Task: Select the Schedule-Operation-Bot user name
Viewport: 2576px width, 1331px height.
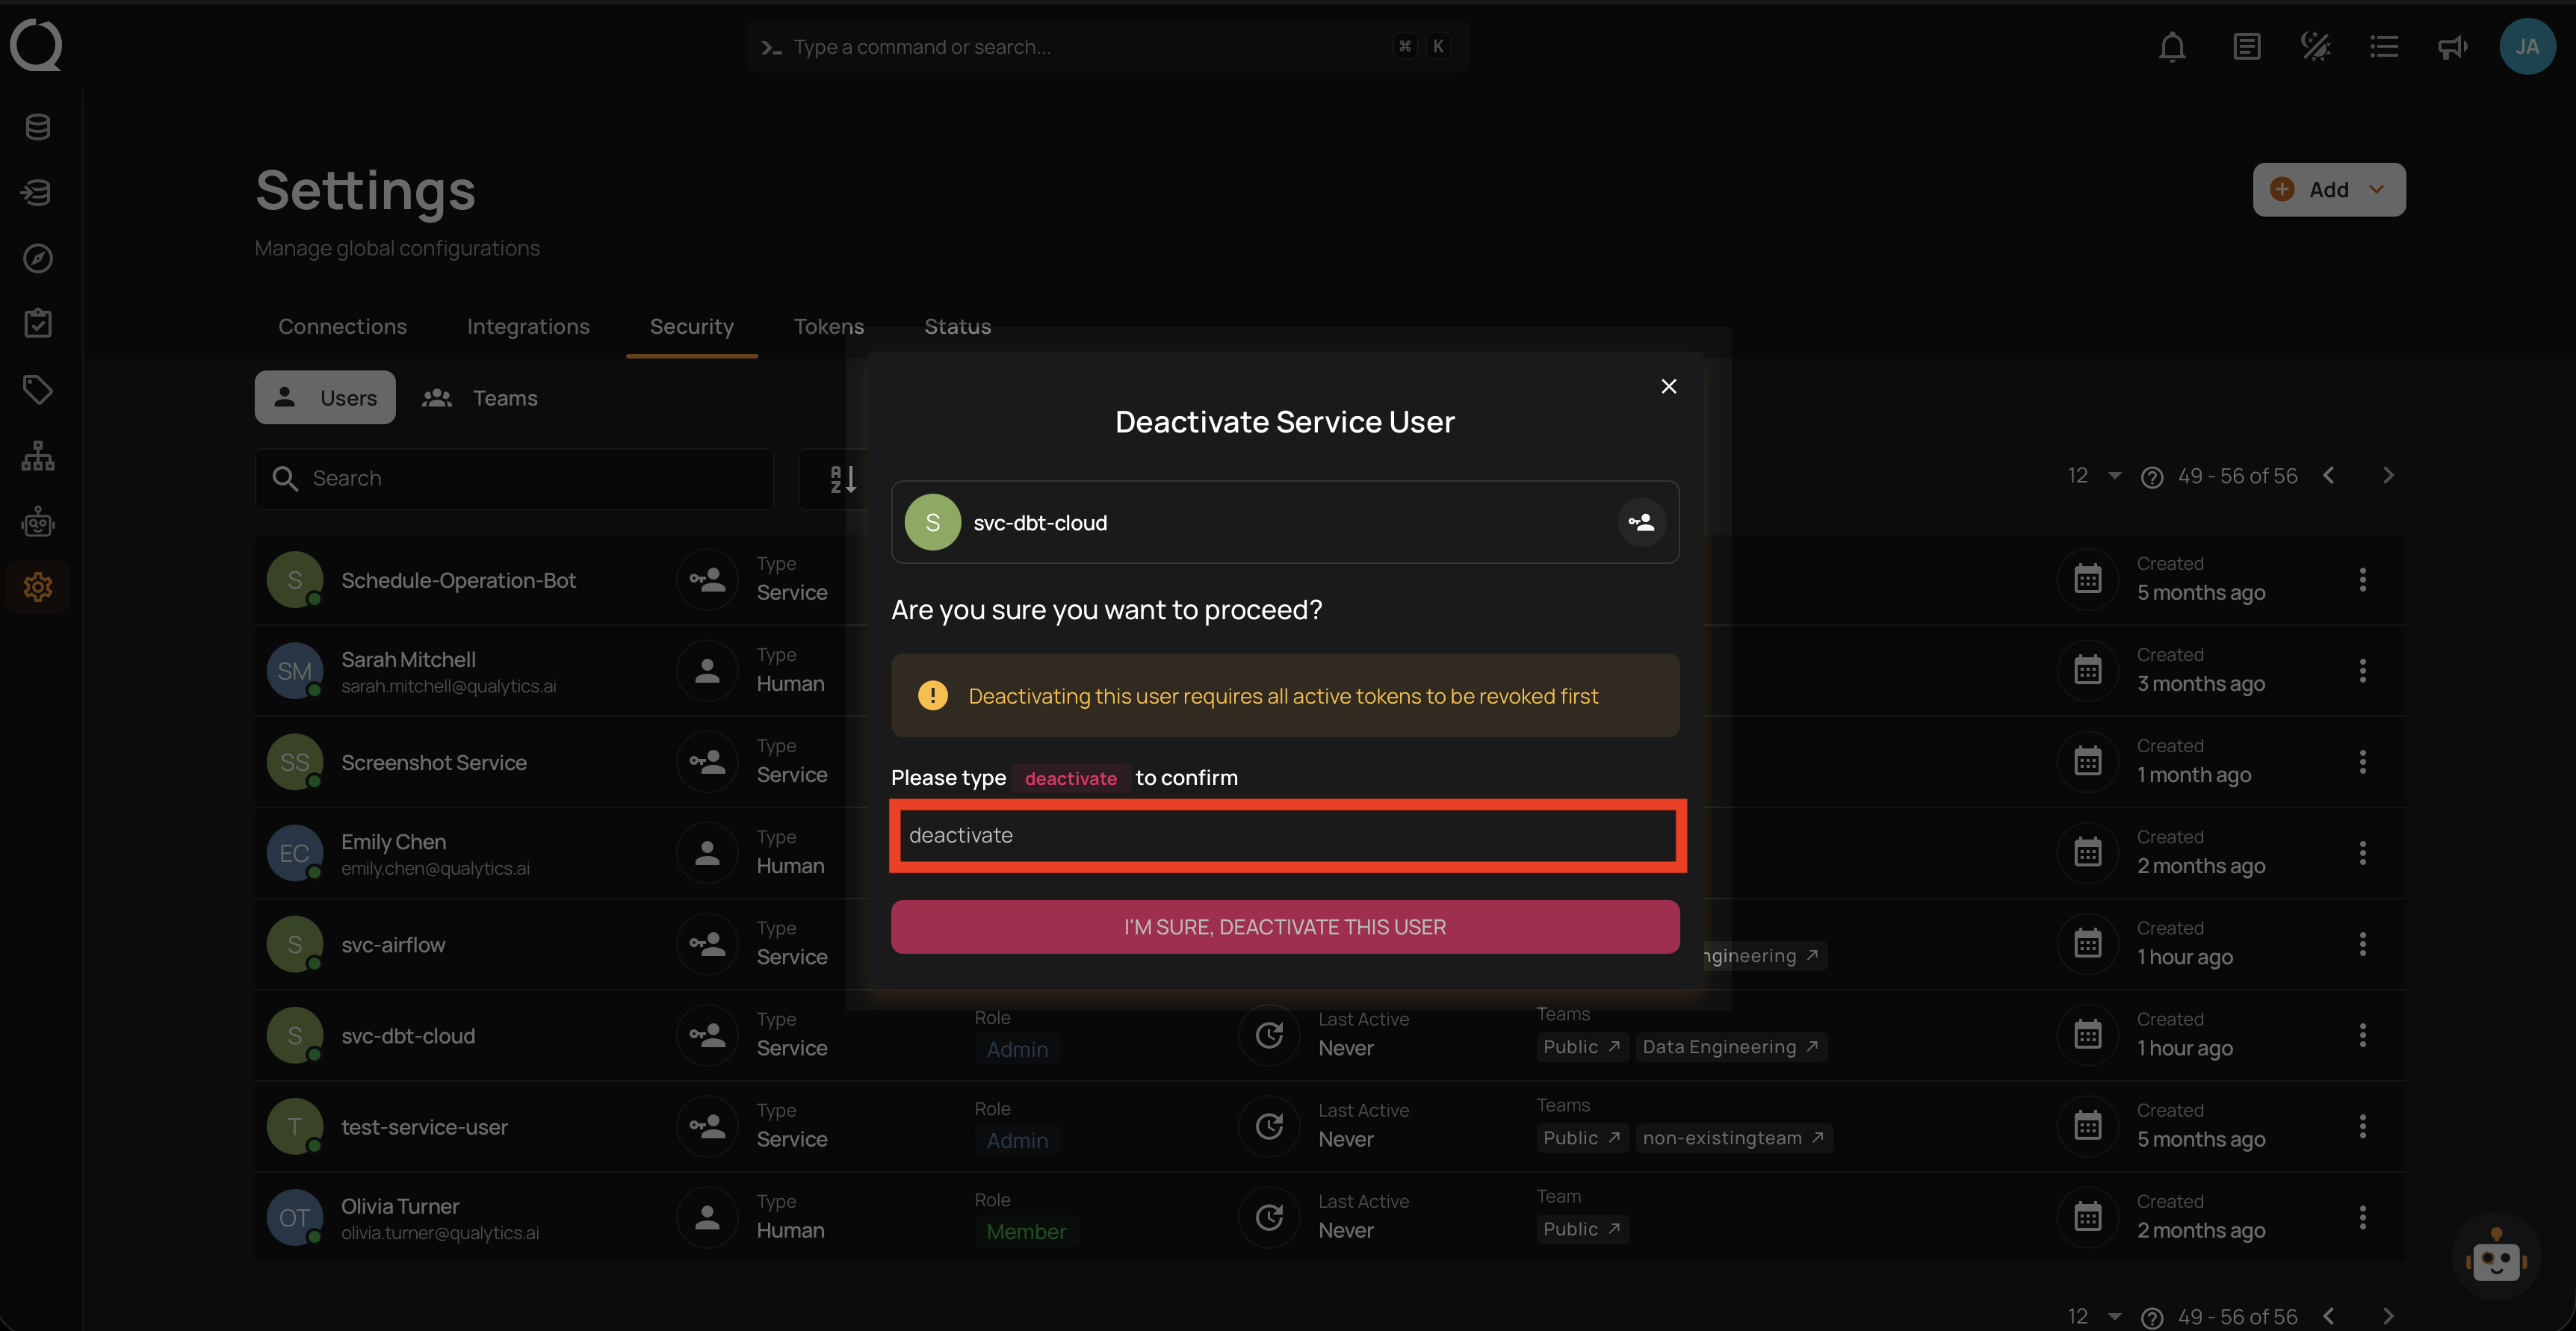Action: (458, 580)
